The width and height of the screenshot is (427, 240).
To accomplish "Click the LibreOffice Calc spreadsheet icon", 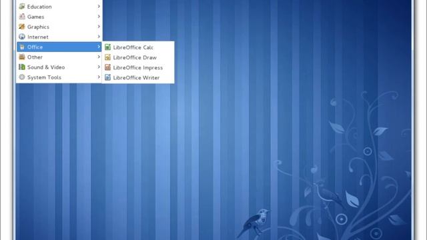I will [108, 47].
